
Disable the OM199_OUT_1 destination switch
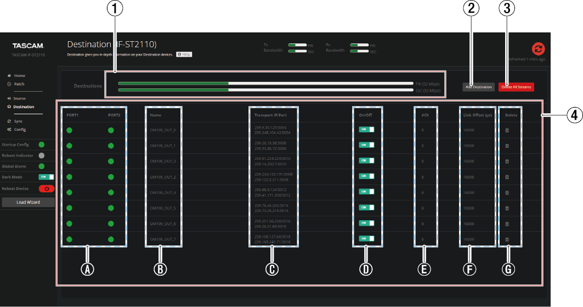point(366,145)
